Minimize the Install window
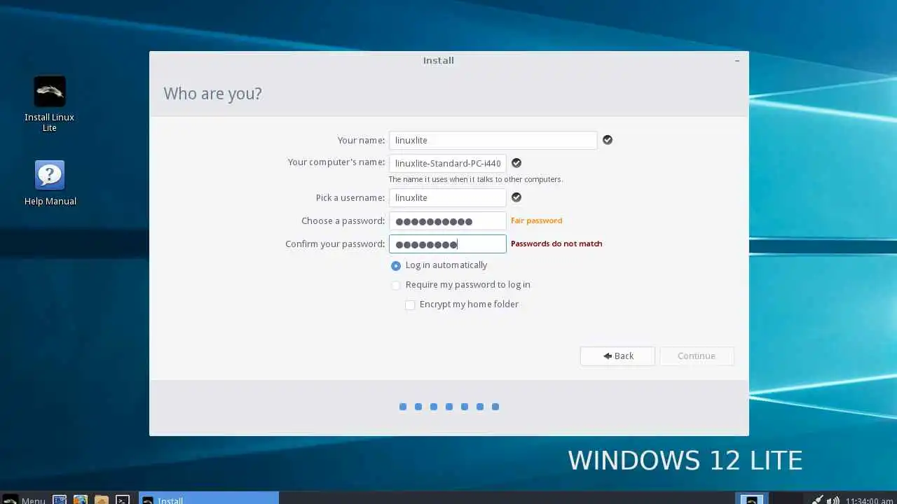897x504 pixels. pos(737,61)
